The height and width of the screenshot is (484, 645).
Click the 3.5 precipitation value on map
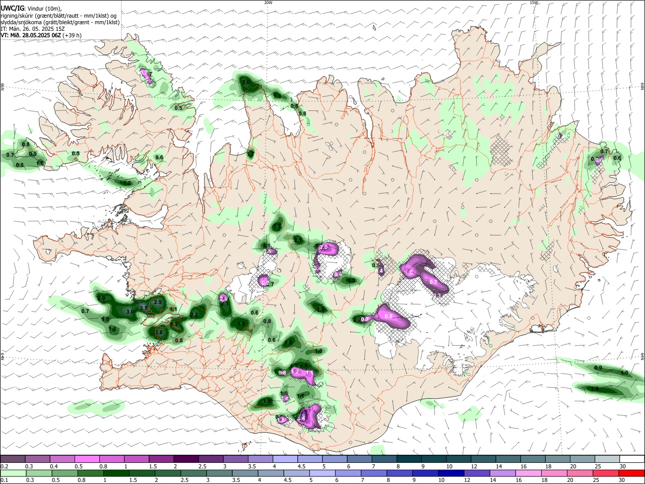(143, 308)
